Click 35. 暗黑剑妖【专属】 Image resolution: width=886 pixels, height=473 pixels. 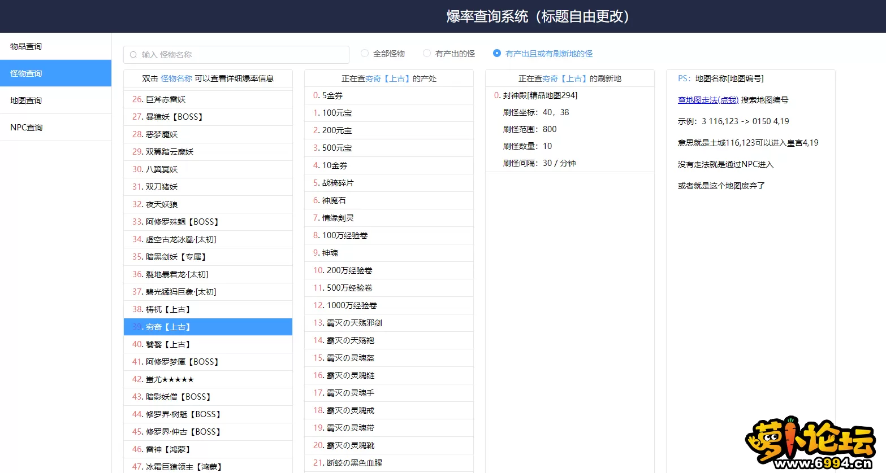(x=208, y=257)
